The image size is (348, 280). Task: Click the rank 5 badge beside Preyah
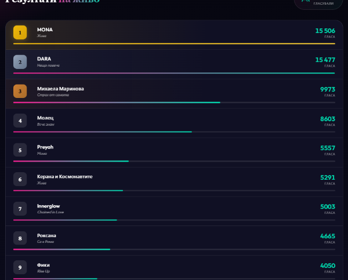point(20,150)
